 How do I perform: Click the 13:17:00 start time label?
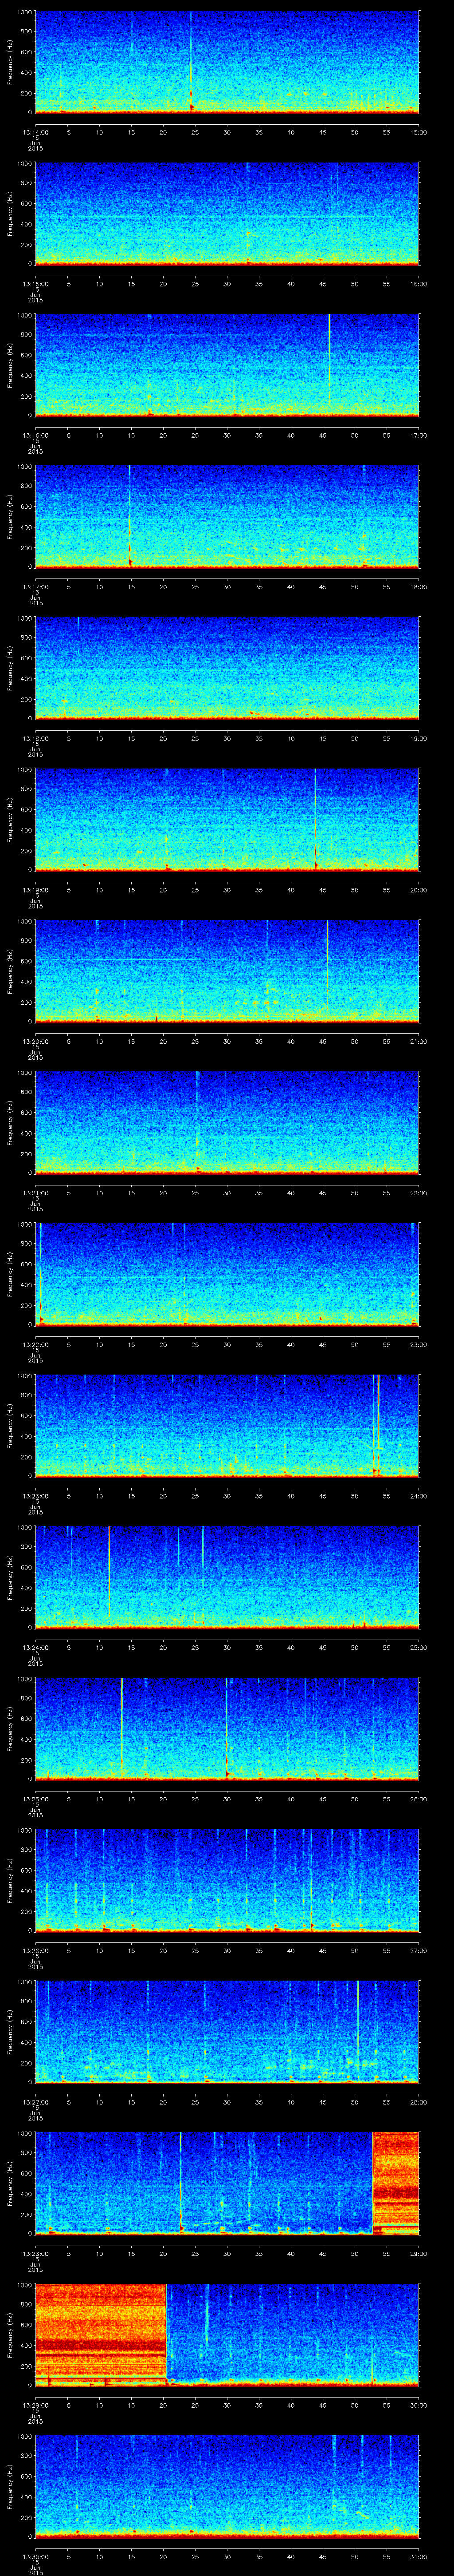tap(35, 587)
